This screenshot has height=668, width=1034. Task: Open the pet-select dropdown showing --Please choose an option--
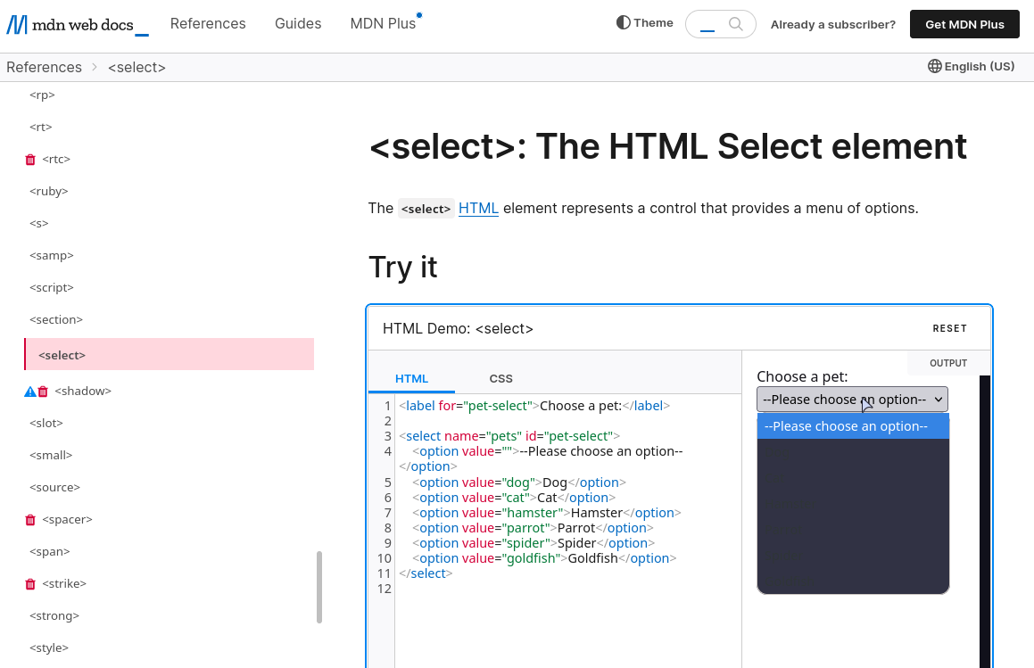point(852,399)
